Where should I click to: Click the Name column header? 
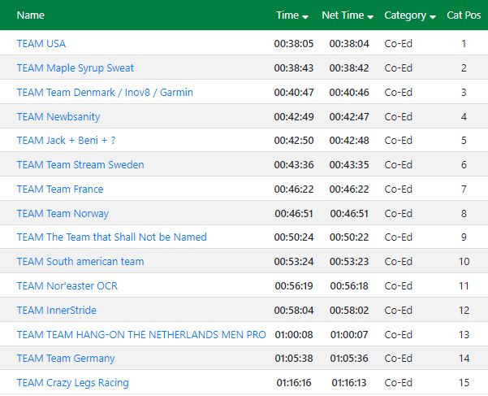31,15
